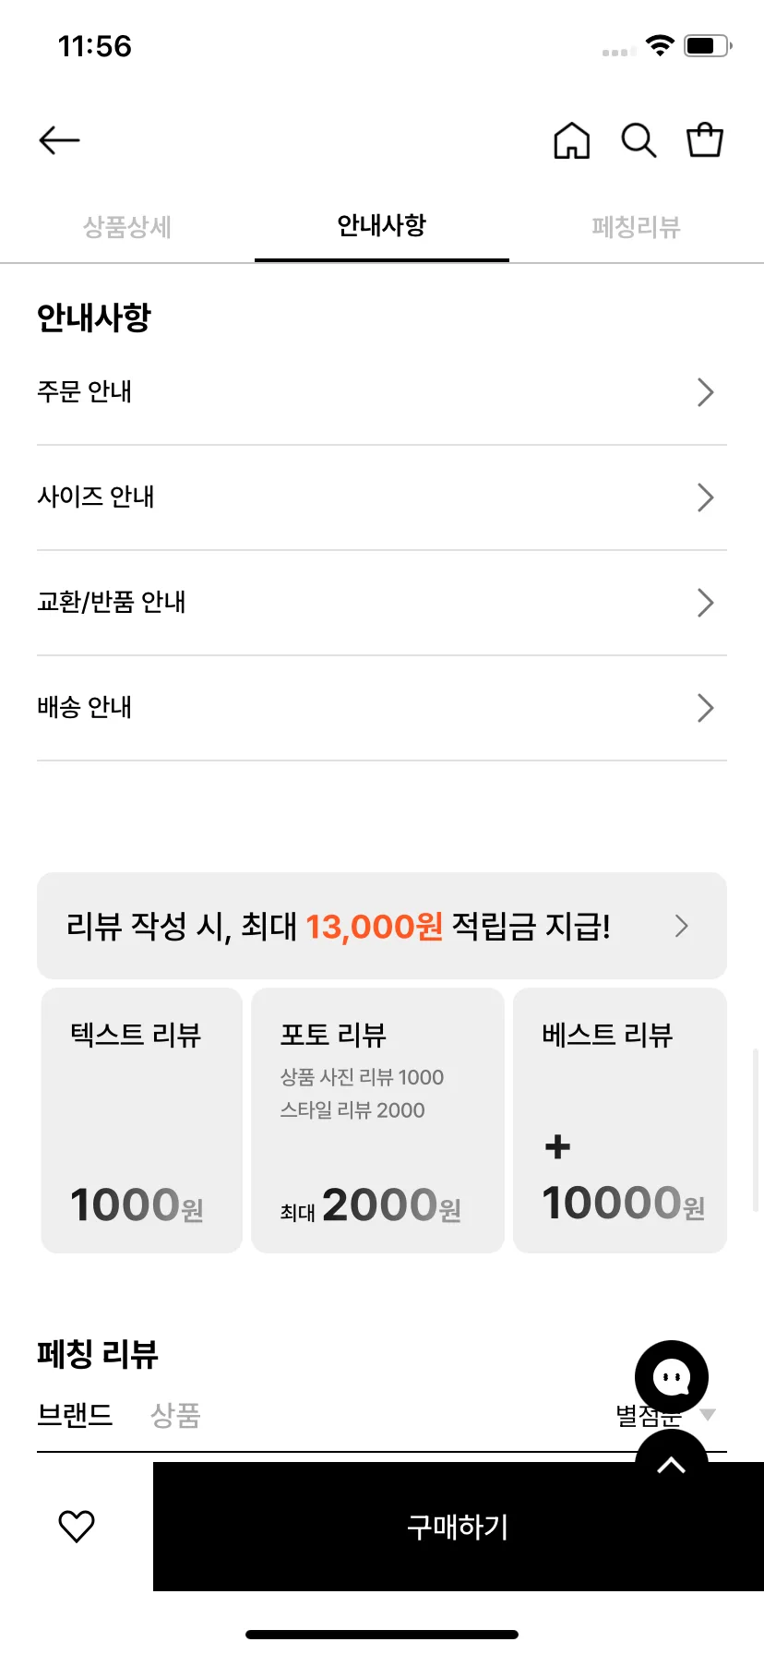Go to home via house icon
764x1654 pixels.
point(571,140)
